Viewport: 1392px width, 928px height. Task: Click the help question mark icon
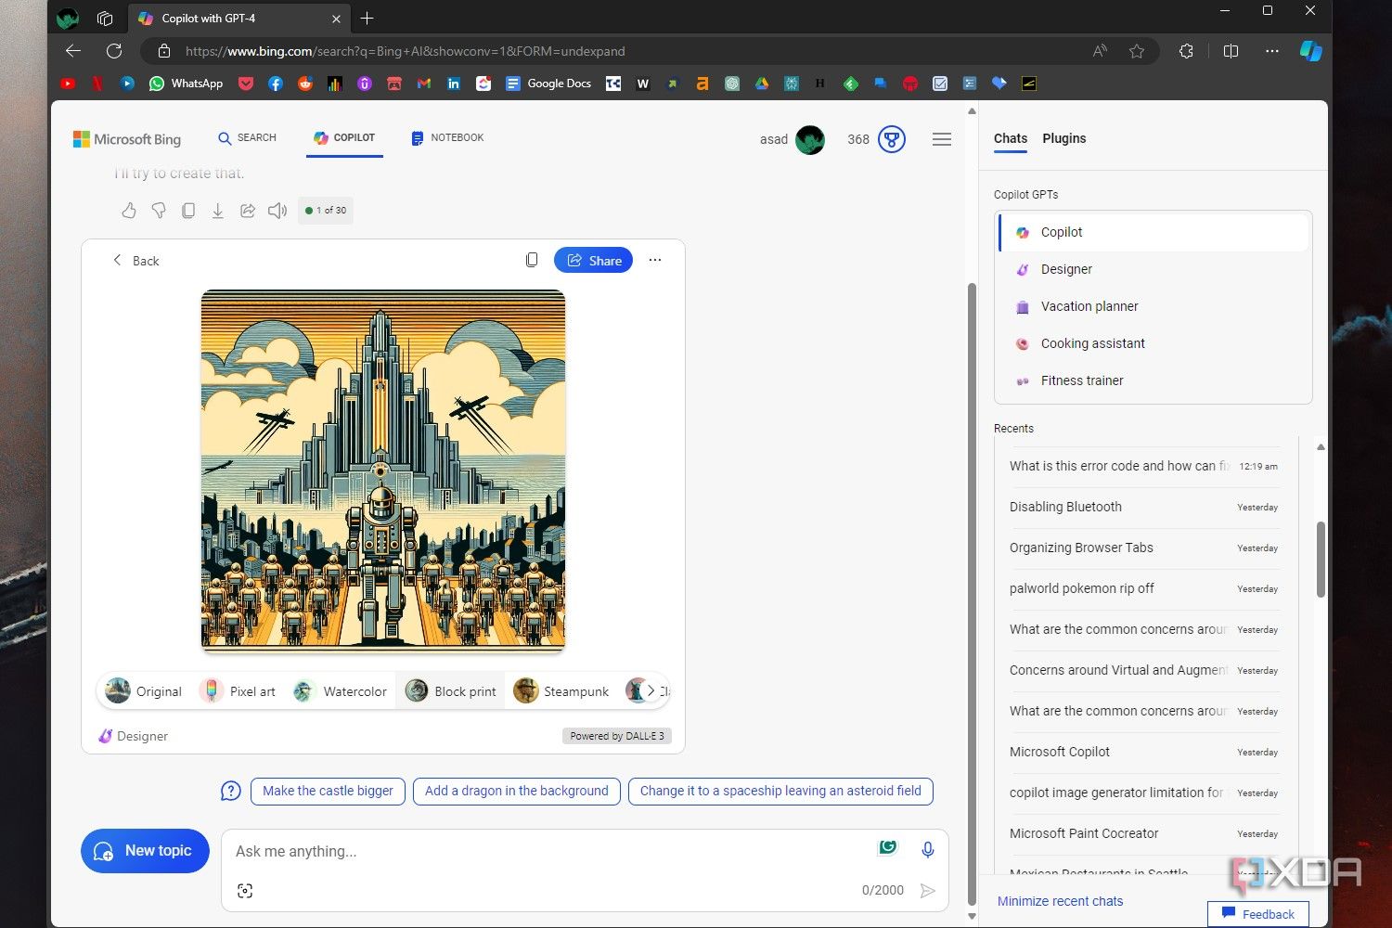tap(231, 792)
